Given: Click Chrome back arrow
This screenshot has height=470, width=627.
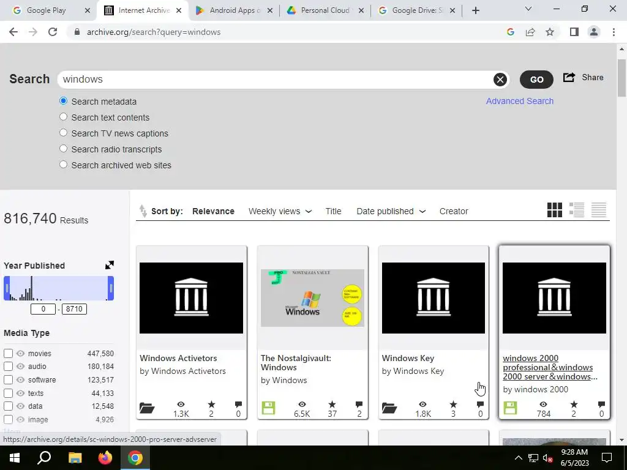Looking at the screenshot, I should [13, 32].
